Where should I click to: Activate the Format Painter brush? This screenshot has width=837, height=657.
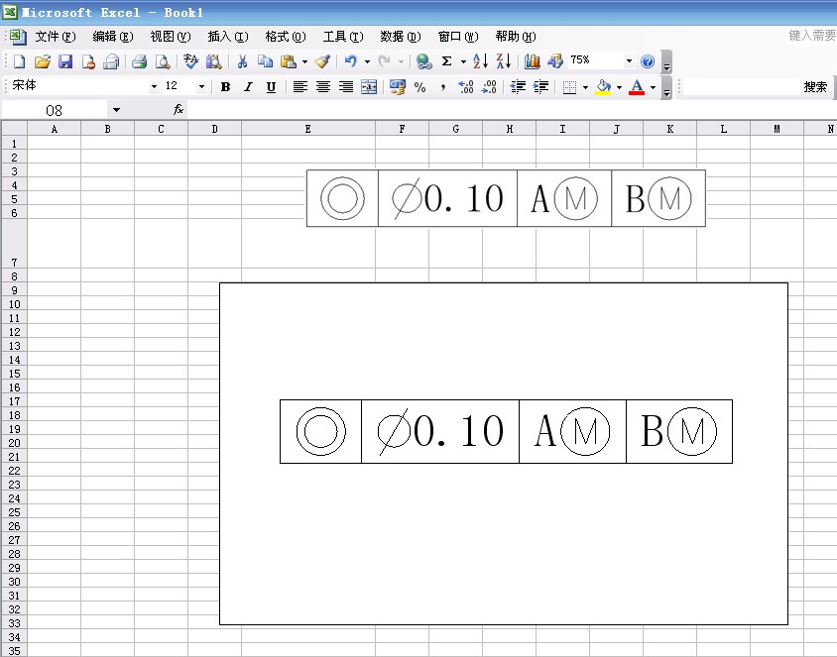tap(322, 61)
